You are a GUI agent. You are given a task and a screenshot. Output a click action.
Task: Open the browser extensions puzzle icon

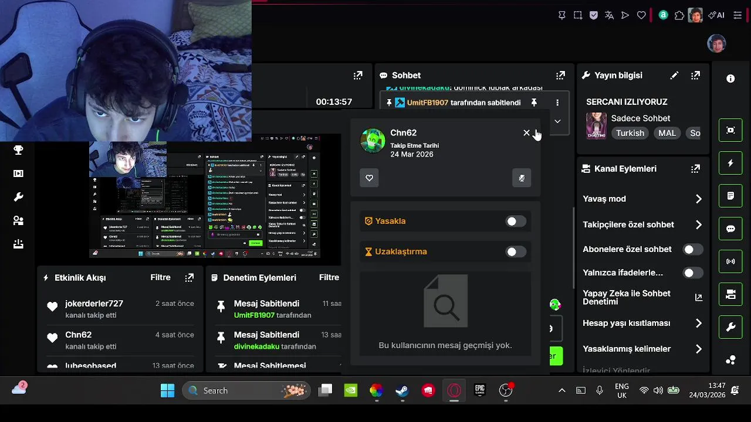pos(679,15)
